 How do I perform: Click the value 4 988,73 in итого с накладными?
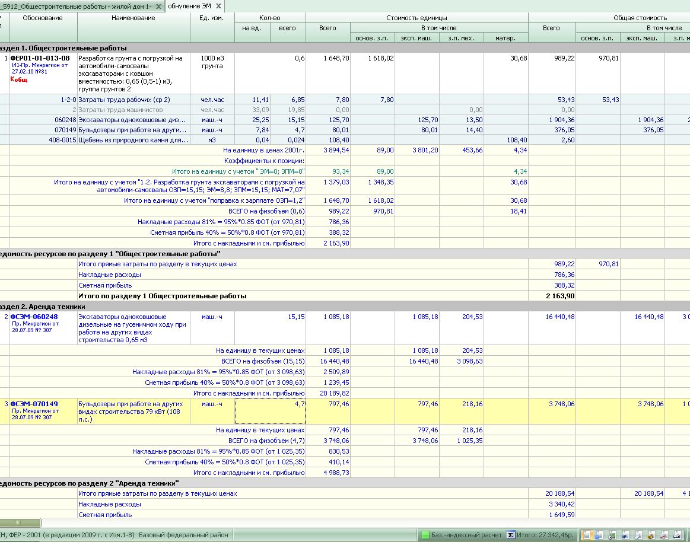(x=336, y=473)
